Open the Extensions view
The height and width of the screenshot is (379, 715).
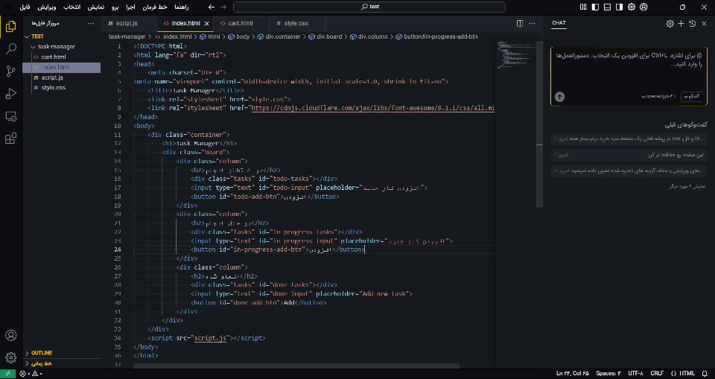click(11, 138)
